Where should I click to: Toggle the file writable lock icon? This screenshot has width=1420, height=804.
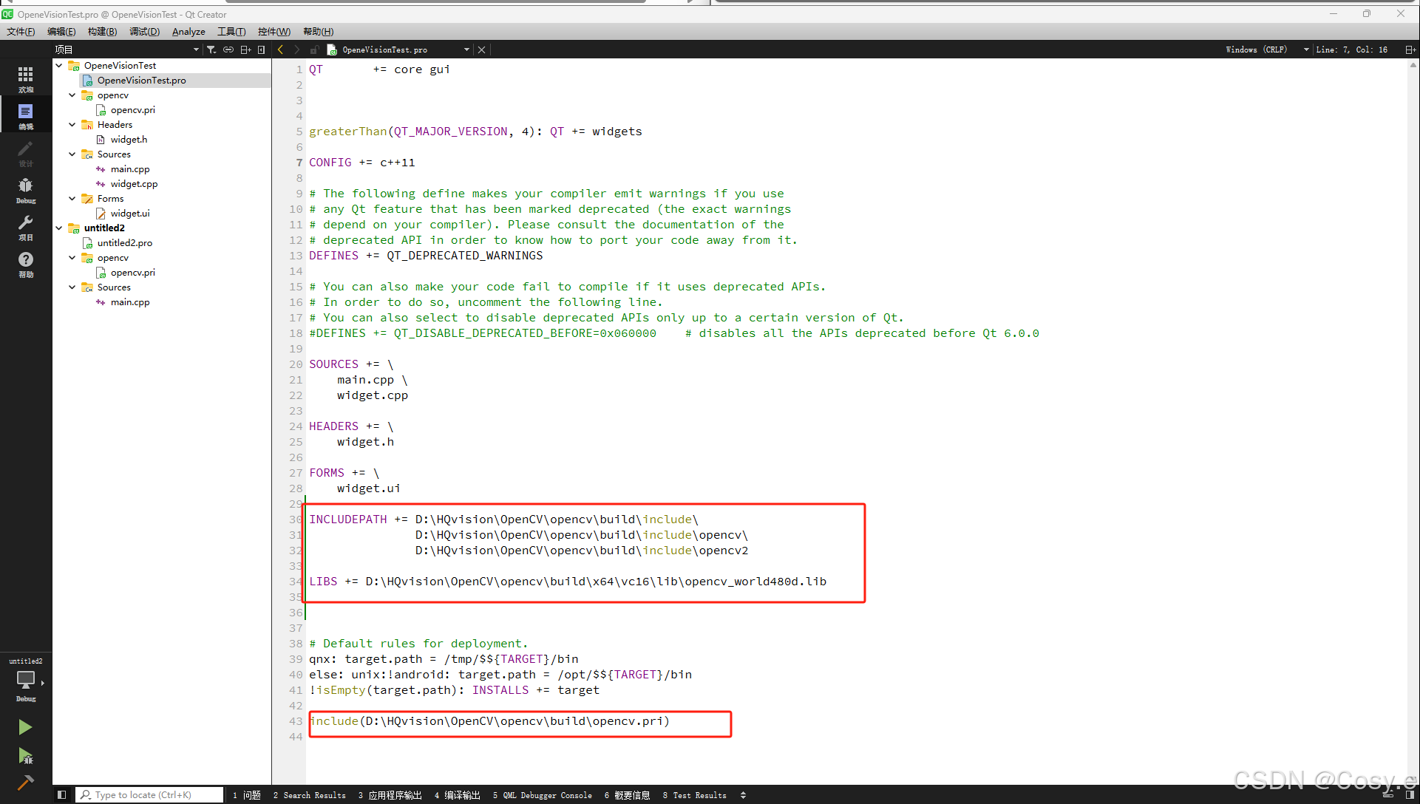click(x=314, y=50)
